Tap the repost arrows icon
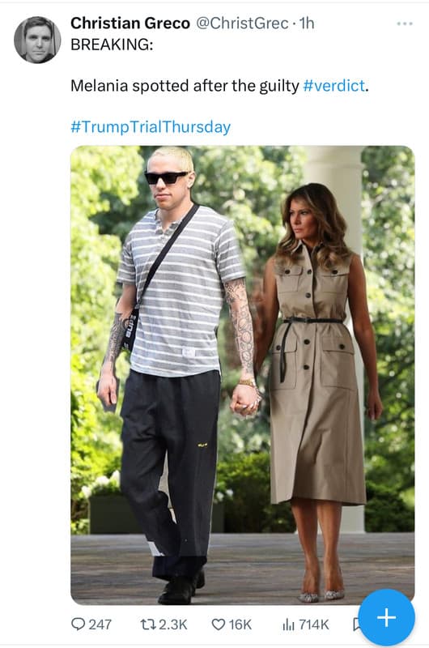This screenshot has height=648, width=429. 148,624
